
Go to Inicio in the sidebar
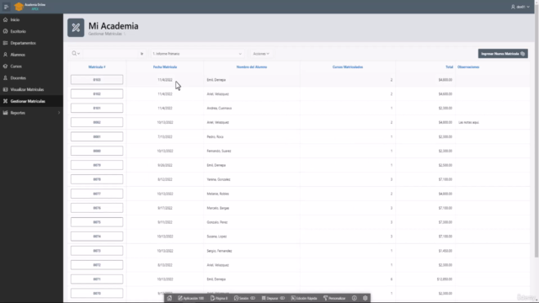pyautogui.click(x=31, y=19)
